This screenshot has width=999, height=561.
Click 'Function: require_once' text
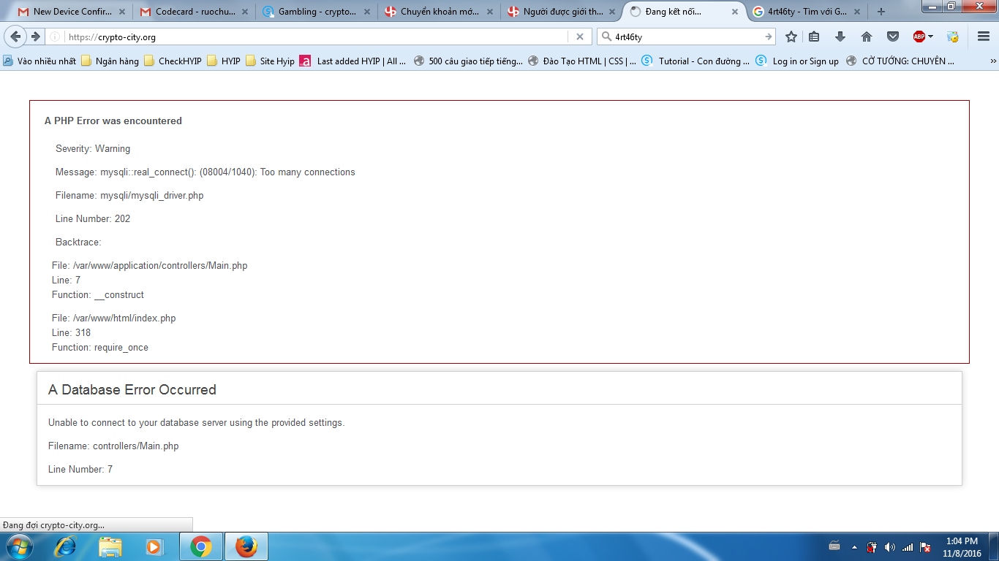[x=100, y=347]
